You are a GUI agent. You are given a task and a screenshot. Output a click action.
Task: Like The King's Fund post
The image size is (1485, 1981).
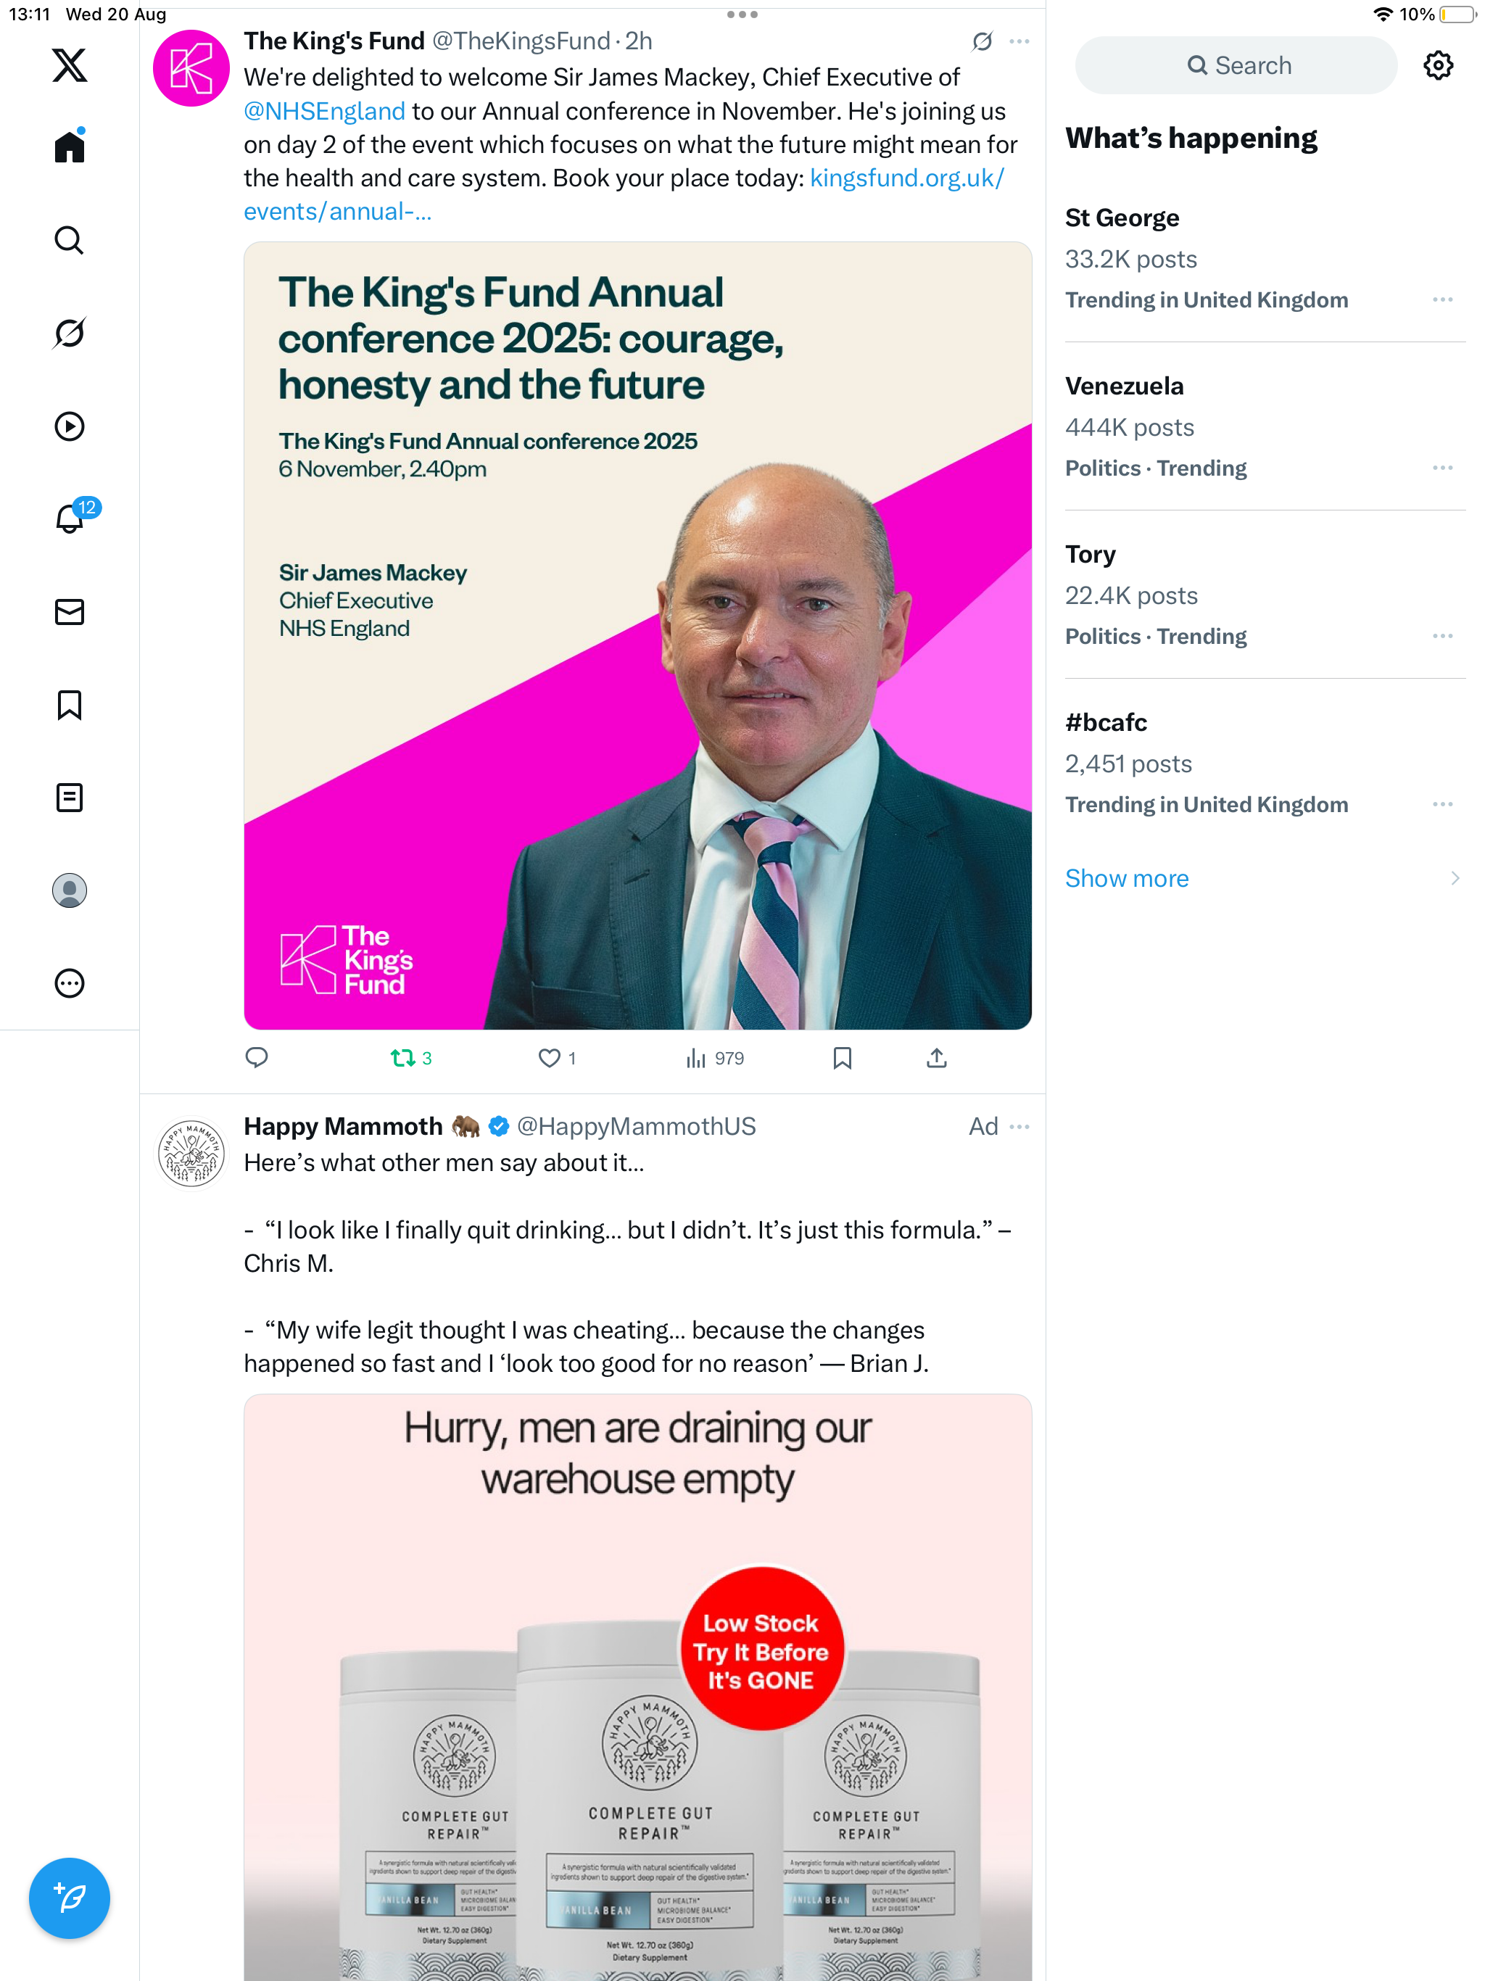(549, 1059)
